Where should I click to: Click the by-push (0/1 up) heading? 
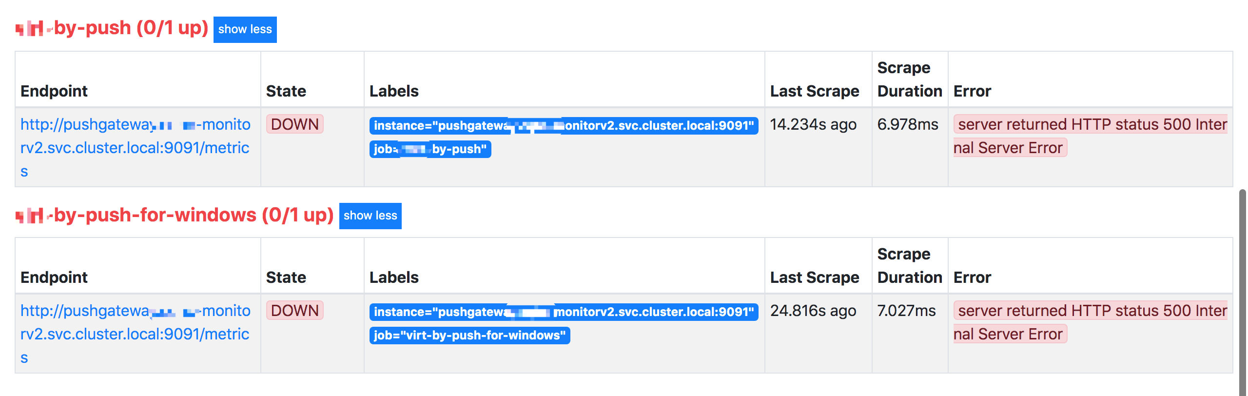pos(112,28)
